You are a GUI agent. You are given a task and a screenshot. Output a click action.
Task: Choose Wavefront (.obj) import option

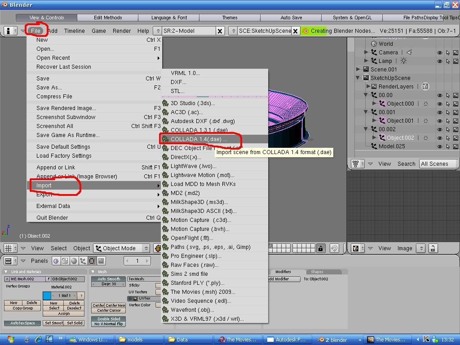214,310
